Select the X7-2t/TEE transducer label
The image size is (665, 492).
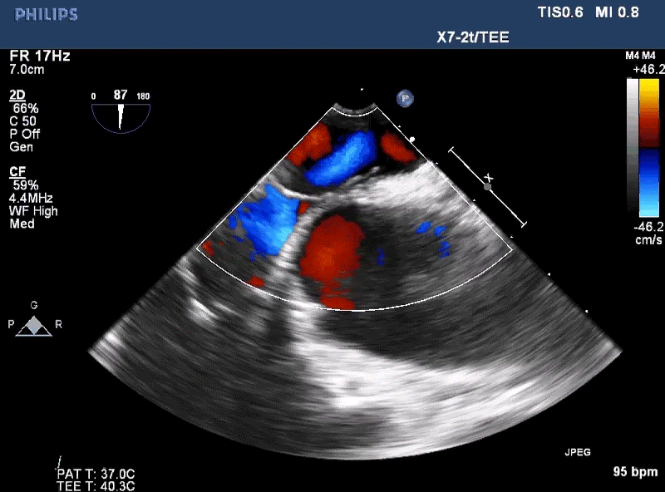click(x=472, y=37)
